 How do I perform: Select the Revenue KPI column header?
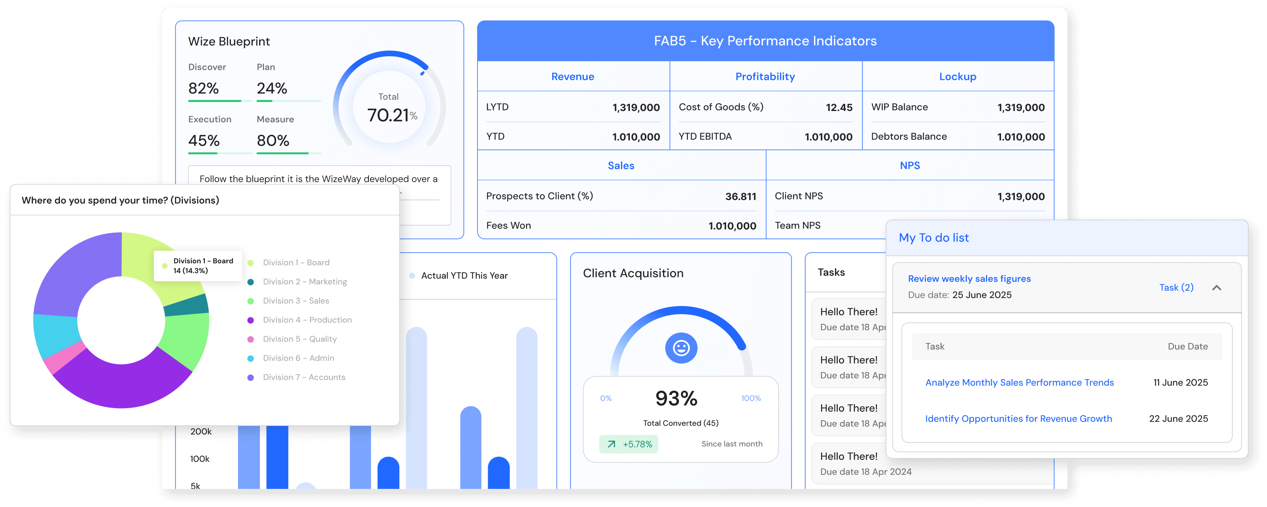[x=573, y=77]
